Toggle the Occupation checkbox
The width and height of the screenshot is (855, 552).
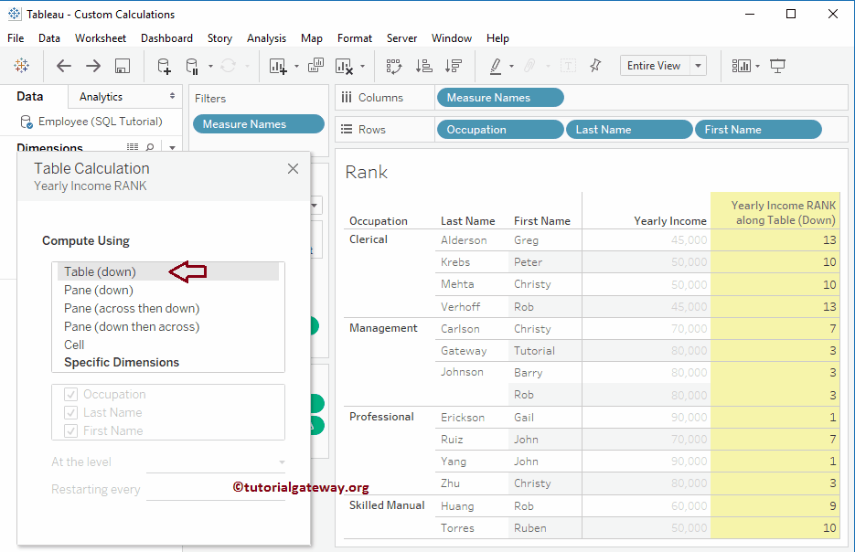[70, 395]
